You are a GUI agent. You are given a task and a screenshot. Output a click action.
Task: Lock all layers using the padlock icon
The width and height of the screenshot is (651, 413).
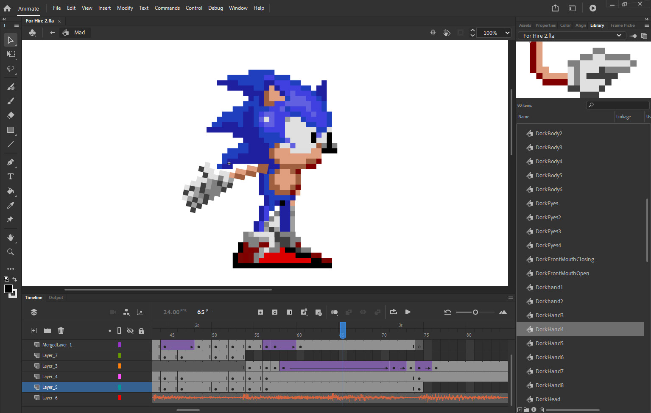click(x=141, y=330)
